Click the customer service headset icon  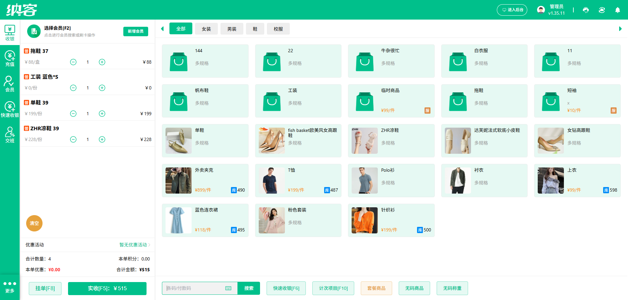586,10
